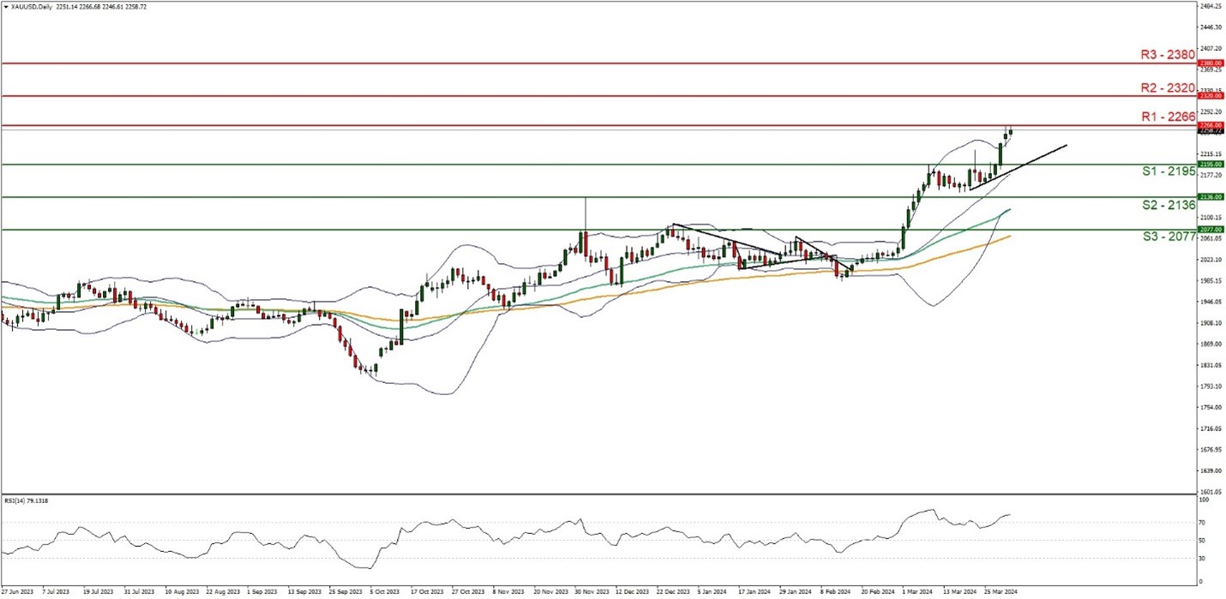Click the 22 Aug 2023 date label
1226x599 pixels.
(221, 592)
